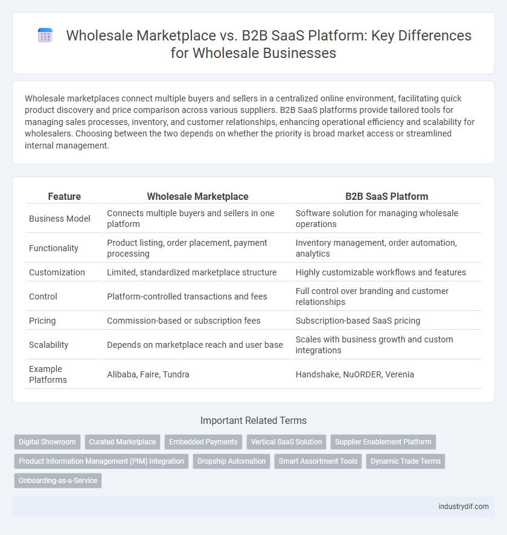
Task: Select 'Platform-controlled transactions and fees' cell
Action: point(198,296)
